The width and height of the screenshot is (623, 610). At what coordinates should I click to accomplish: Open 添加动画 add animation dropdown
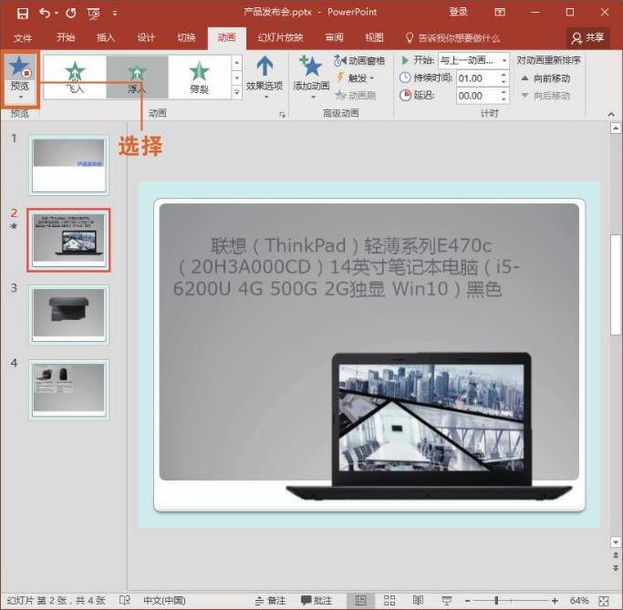point(311,78)
